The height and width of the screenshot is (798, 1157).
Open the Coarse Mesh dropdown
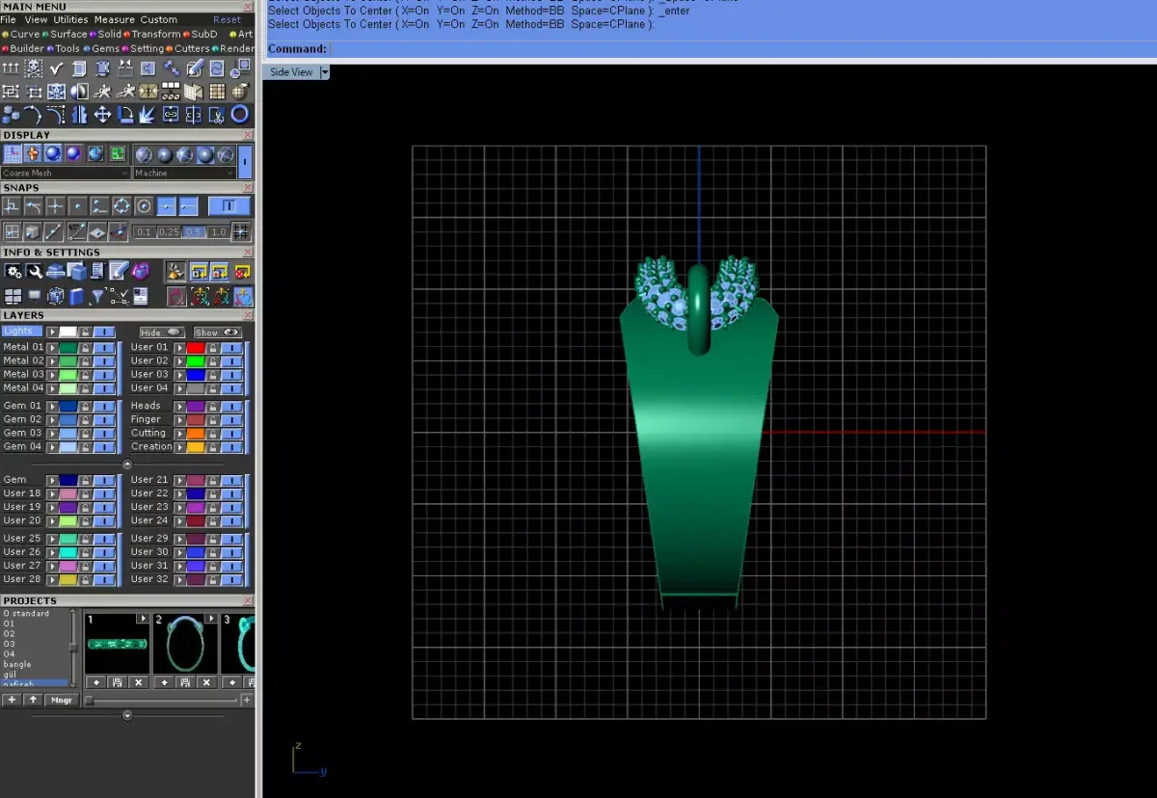[66, 173]
